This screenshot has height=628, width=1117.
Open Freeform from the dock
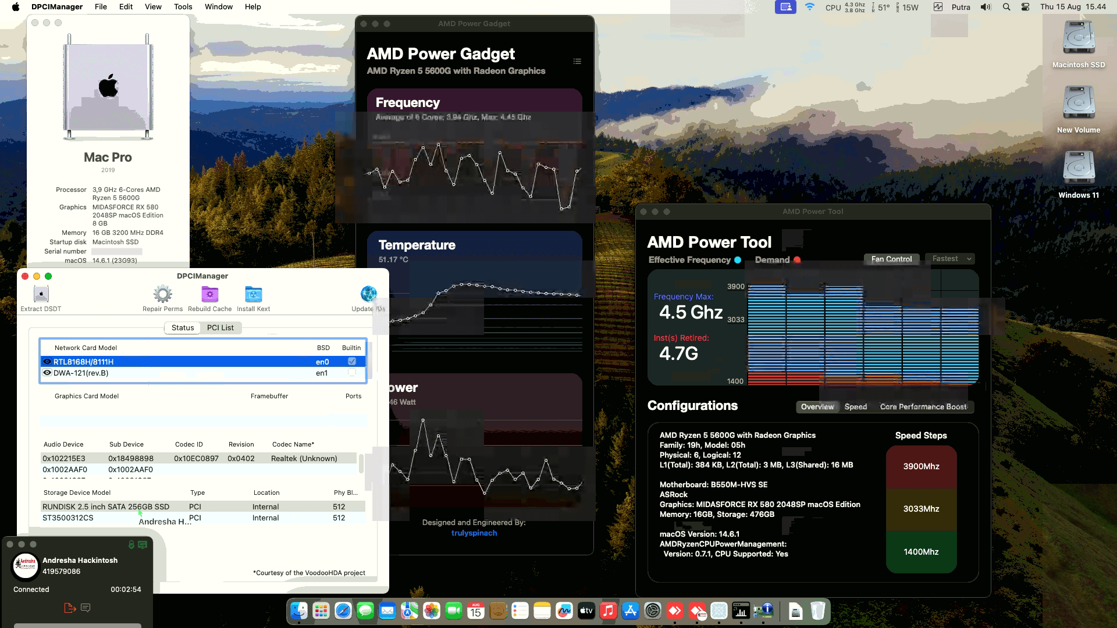pos(564,611)
